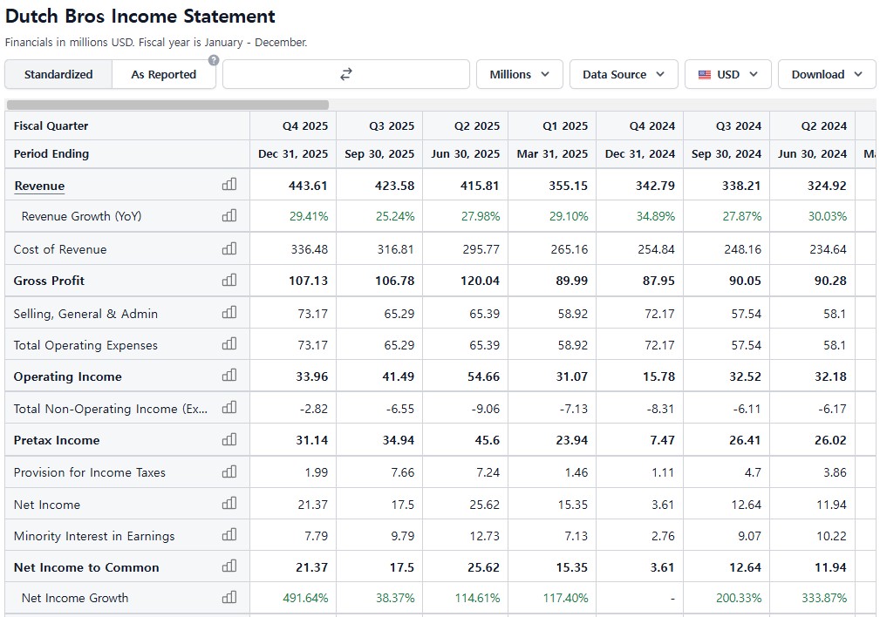
Task: Open the USD currency dropdown
Action: (727, 74)
